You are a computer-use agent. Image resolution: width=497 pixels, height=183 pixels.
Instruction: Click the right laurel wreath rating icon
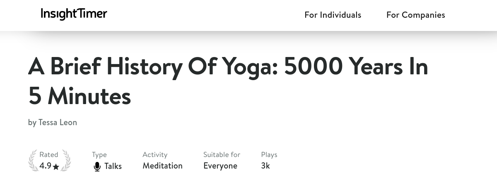pyautogui.click(x=66, y=161)
